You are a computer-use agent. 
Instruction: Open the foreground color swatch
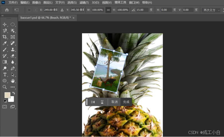point(7,95)
